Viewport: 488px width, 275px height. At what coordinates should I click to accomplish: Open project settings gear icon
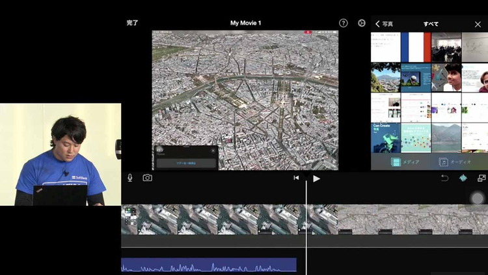click(x=362, y=23)
